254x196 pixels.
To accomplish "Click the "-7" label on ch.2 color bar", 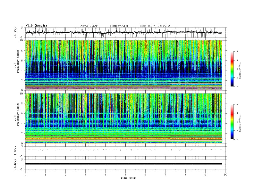I will pos(236,139).
